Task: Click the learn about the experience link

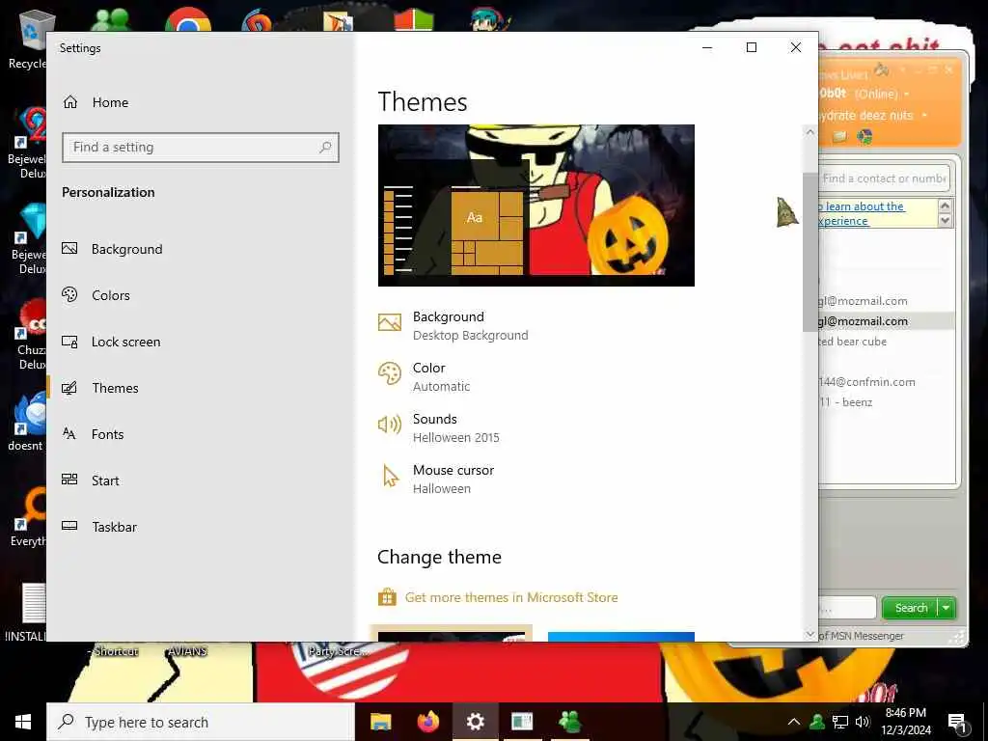Action: (x=862, y=213)
